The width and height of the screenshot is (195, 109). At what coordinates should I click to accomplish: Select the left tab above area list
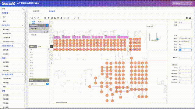34,22
